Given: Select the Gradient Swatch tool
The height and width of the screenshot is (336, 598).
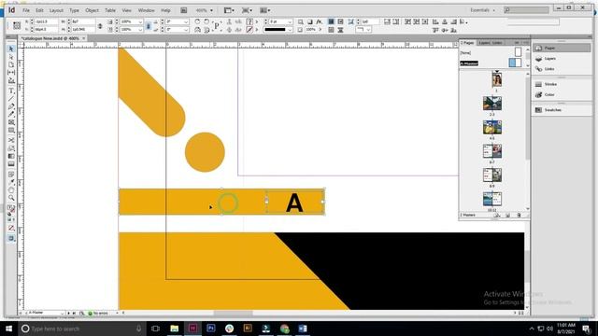Looking at the screenshot, I should pos(11,156).
